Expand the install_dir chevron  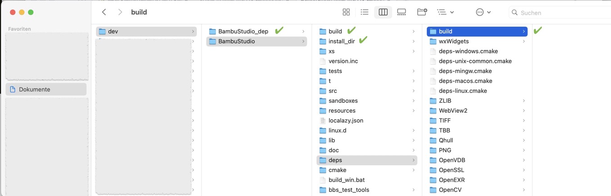414,41
